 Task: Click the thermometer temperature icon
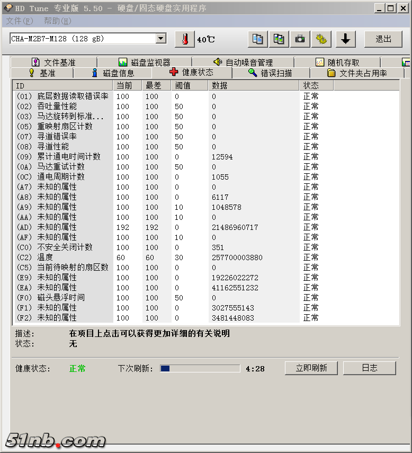(x=184, y=39)
